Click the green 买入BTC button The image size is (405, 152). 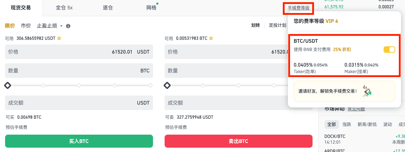pyautogui.click(x=79, y=141)
